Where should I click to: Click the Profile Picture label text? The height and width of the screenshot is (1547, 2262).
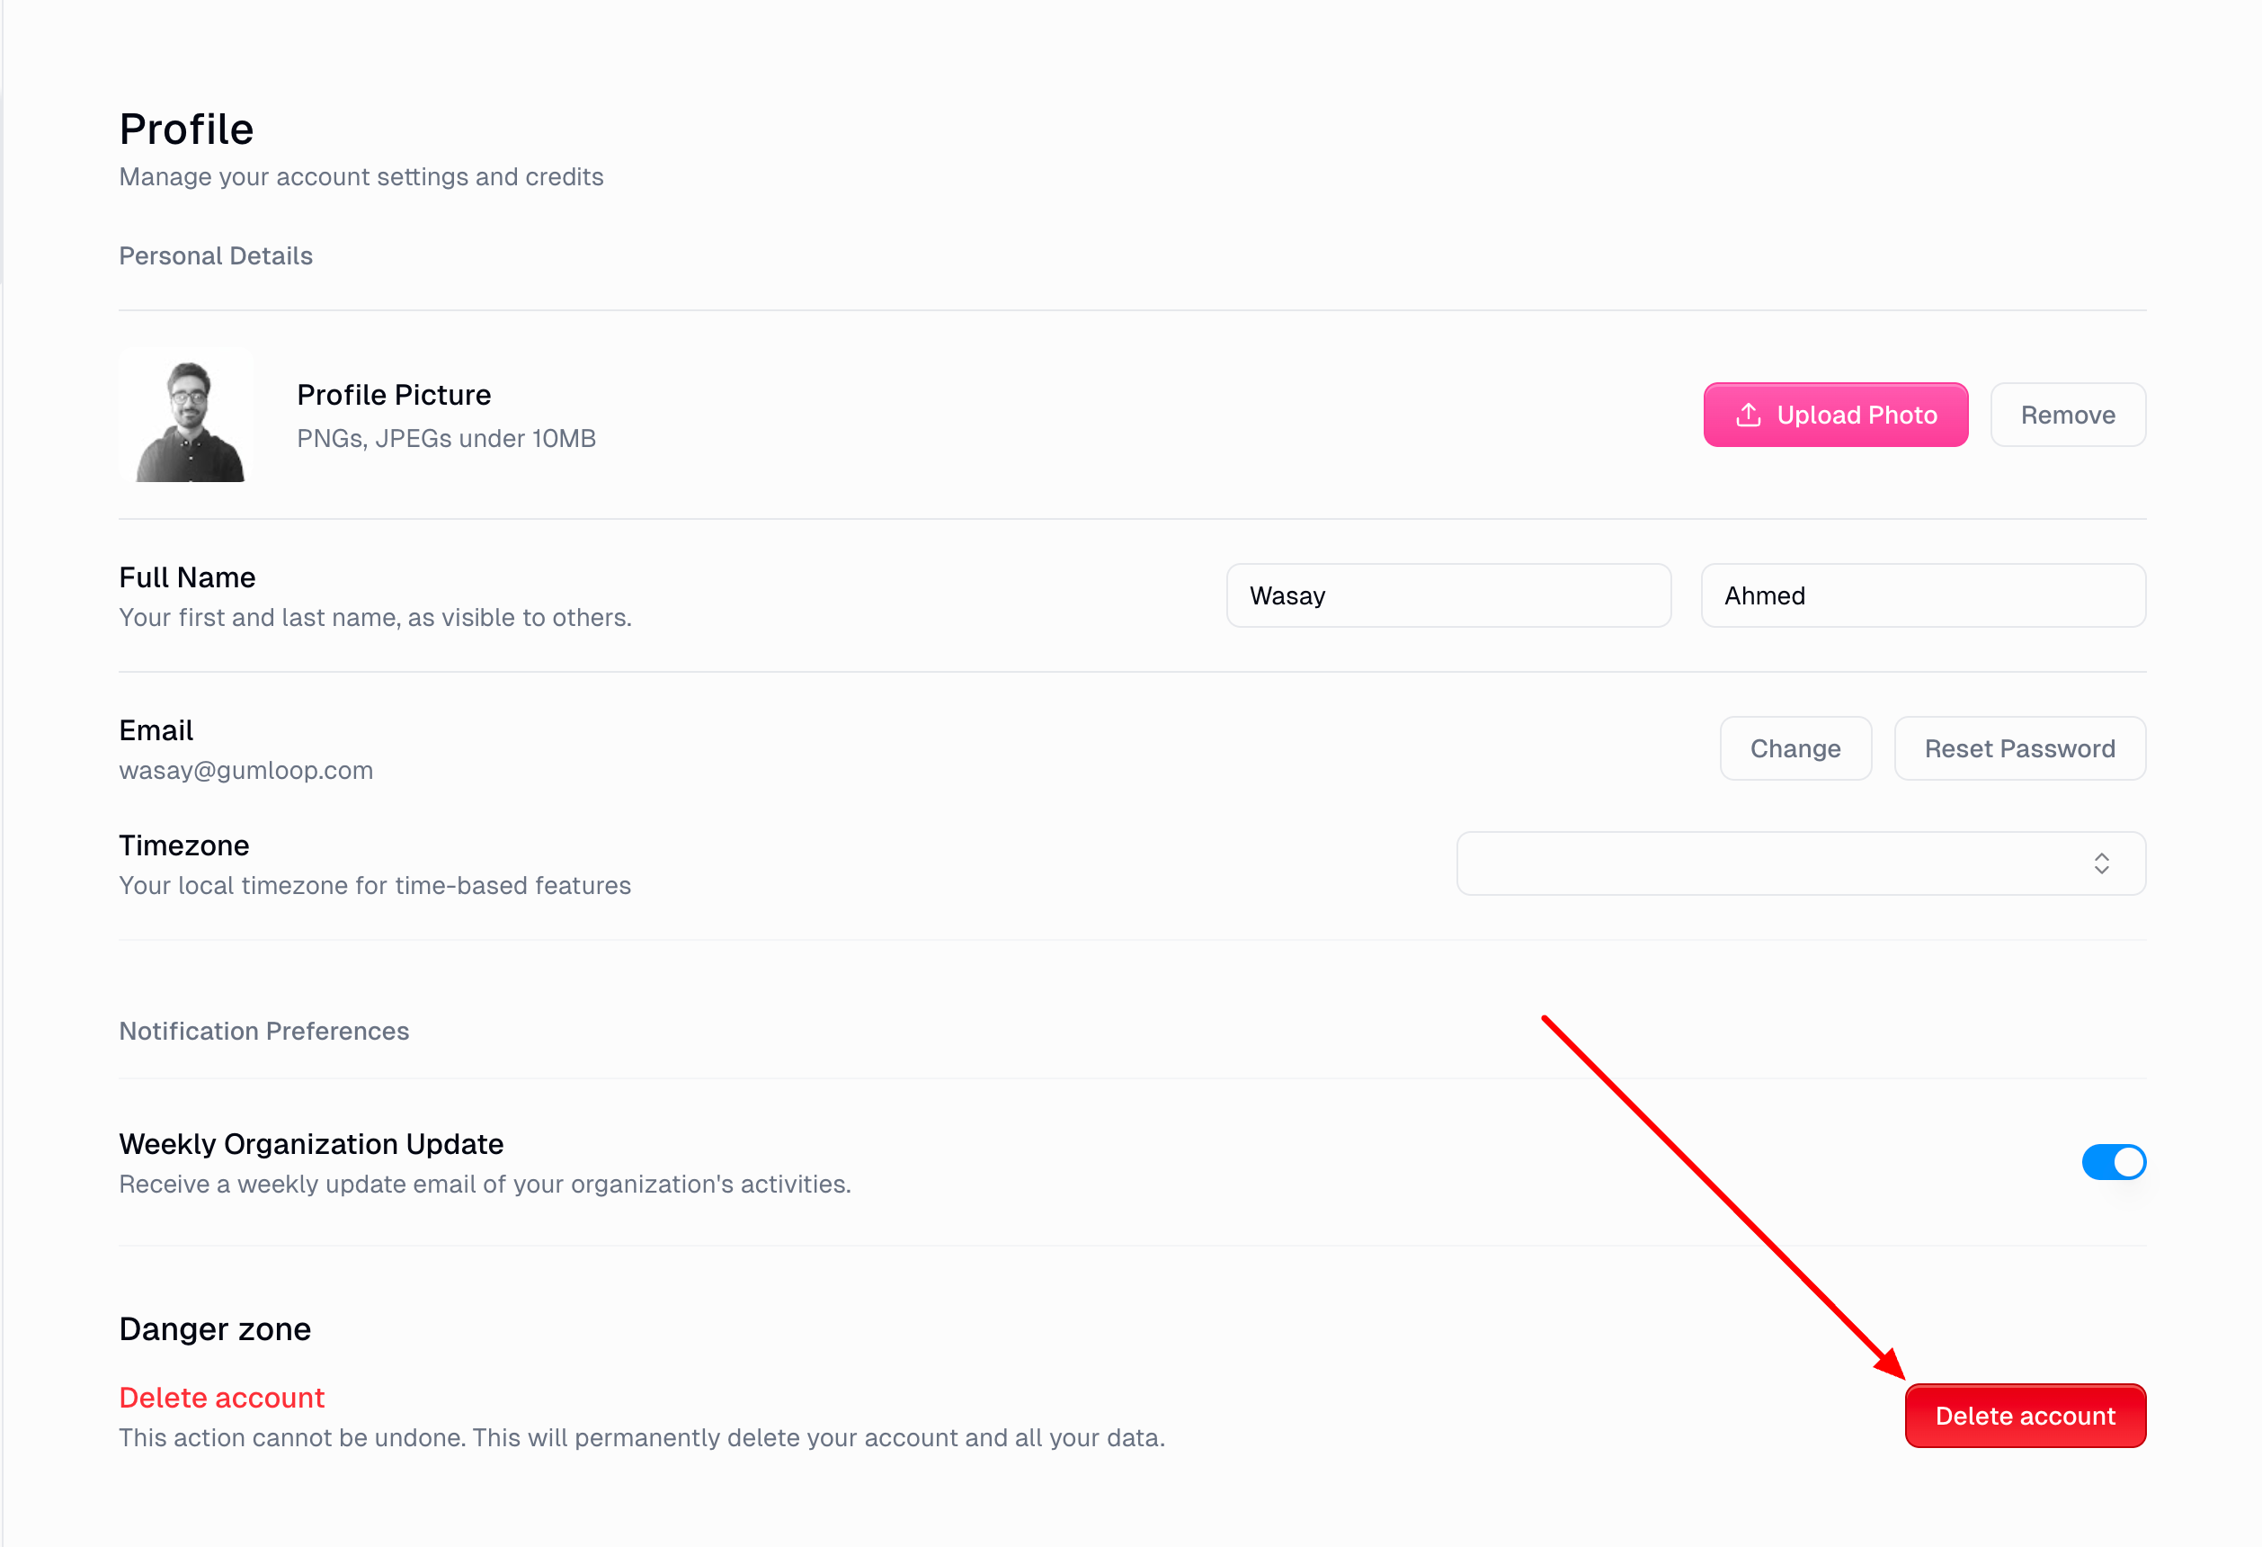tap(394, 394)
